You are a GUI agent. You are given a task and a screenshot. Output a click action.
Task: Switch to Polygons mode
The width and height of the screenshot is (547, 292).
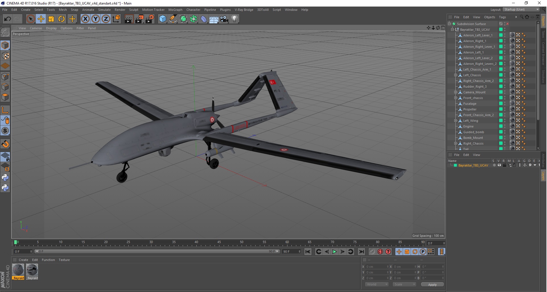pyautogui.click(x=5, y=97)
